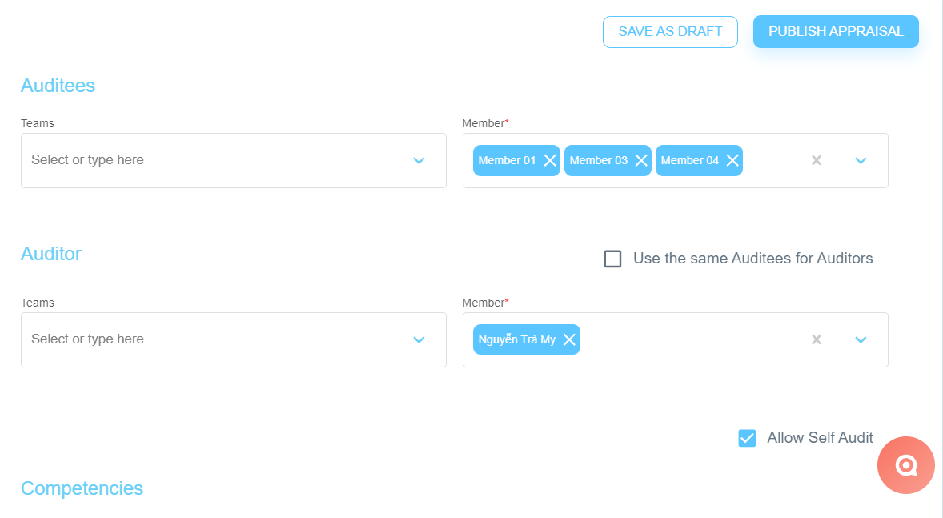Screen dimensions: 943x518
Task: Remove Member 03 chip from Auditees
Action: pyautogui.click(x=641, y=160)
